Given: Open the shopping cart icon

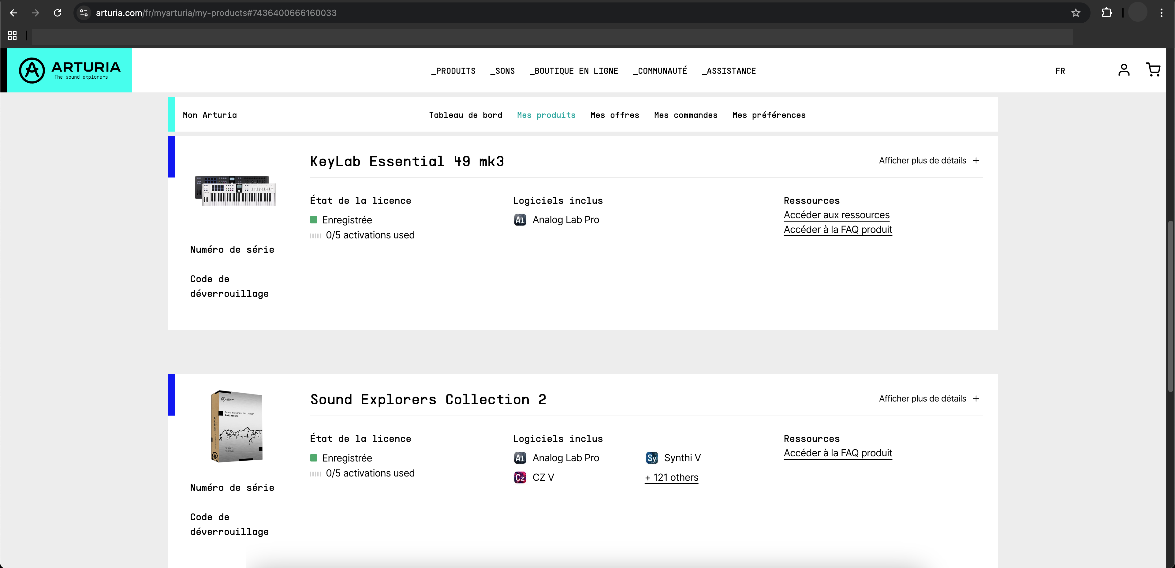Looking at the screenshot, I should [1153, 70].
